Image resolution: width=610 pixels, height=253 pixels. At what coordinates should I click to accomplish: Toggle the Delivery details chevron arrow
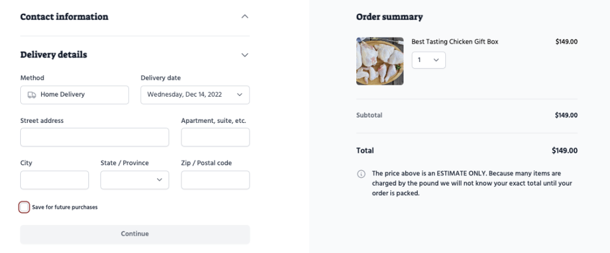tap(244, 55)
